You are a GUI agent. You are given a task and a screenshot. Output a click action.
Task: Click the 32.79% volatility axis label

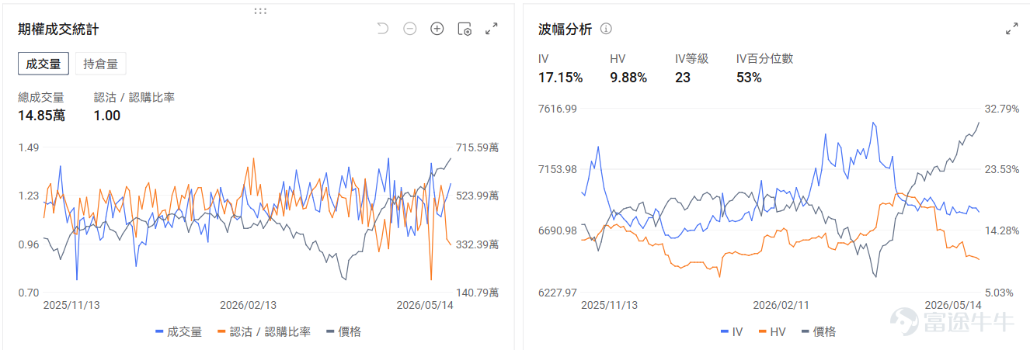coord(1001,109)
